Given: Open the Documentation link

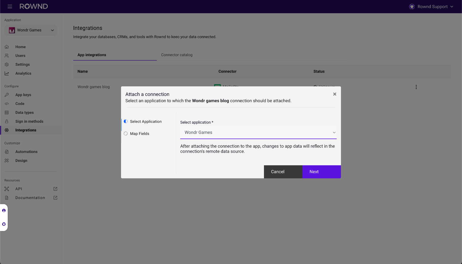Looking at the screenshot, I should (30, 198).
